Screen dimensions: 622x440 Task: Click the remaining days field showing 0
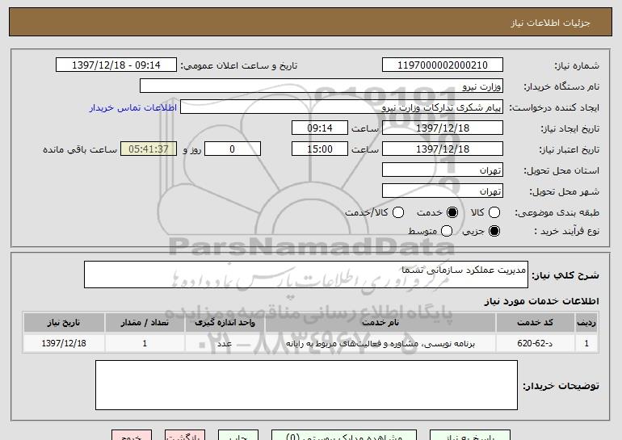pos(233,149)
